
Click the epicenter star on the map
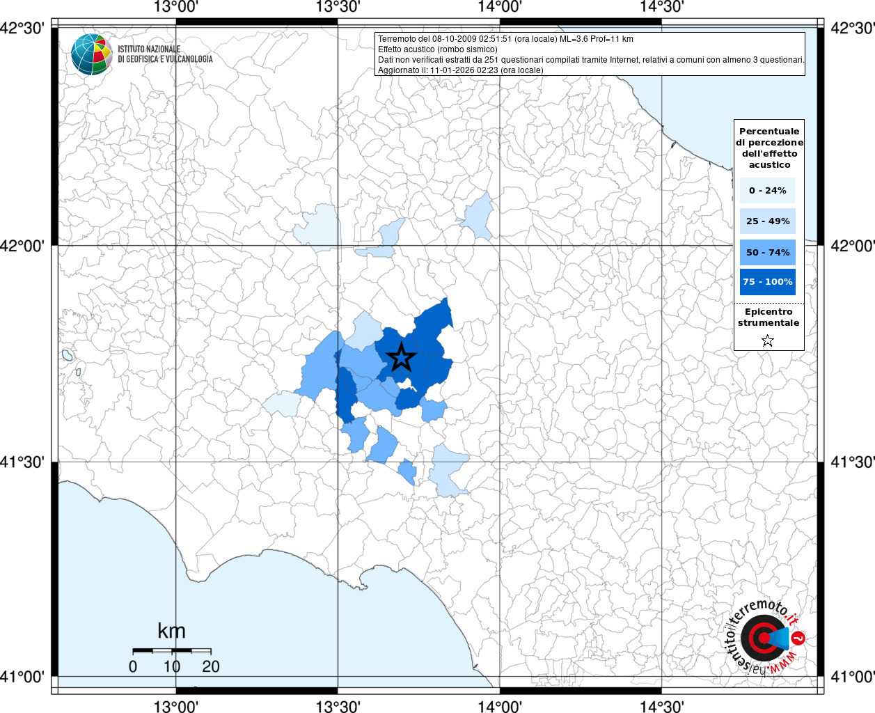point(402,358)
